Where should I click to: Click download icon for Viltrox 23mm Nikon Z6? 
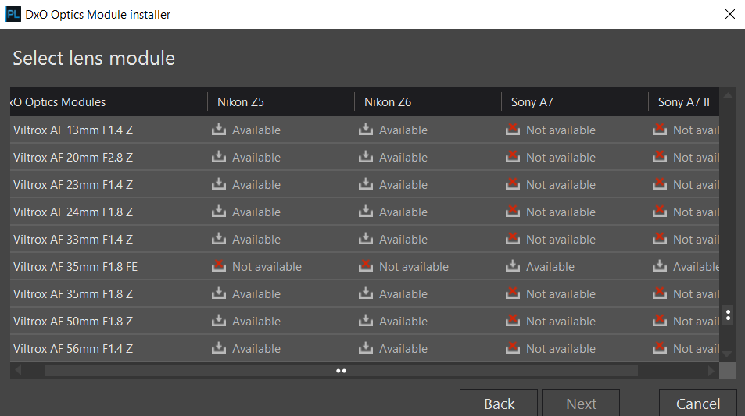[365, 183]
